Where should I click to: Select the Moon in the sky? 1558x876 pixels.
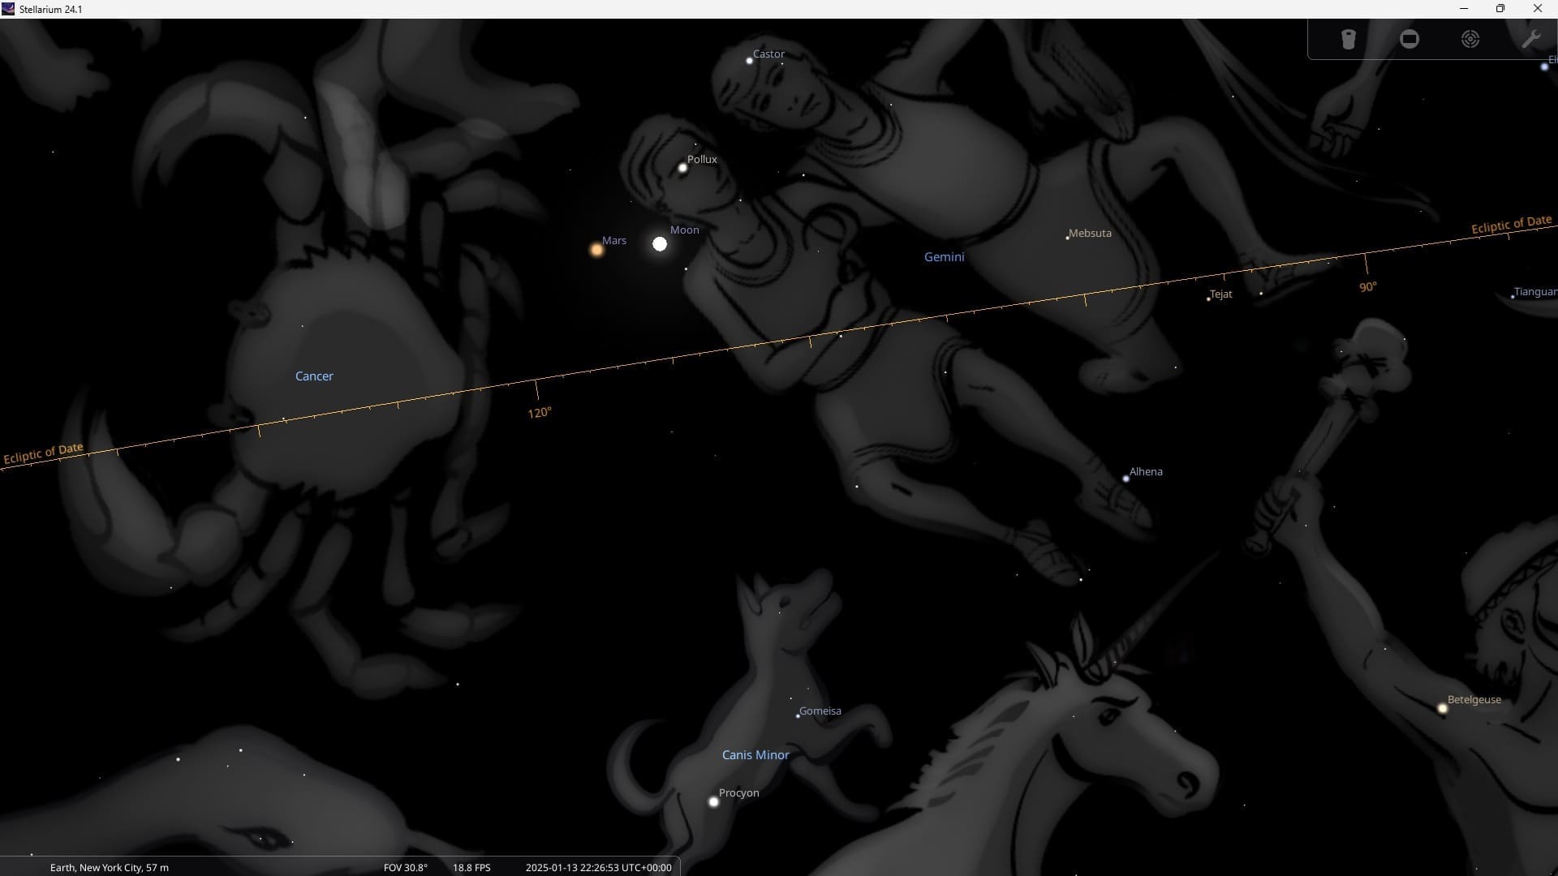[x=660, y=243]
